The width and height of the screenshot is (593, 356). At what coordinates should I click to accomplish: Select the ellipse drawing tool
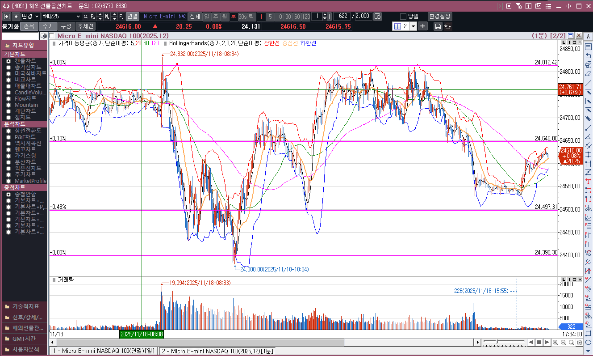(x=588, y=342)
